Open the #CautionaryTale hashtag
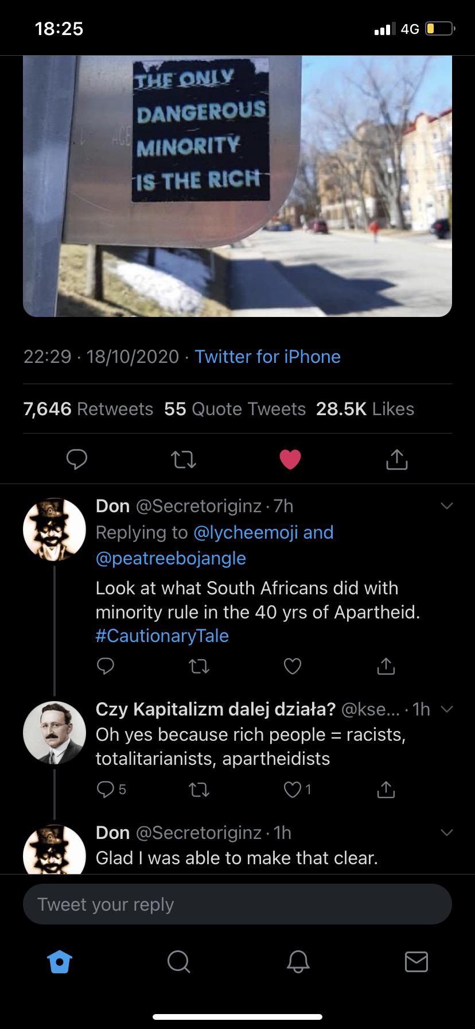 (162, 636)
